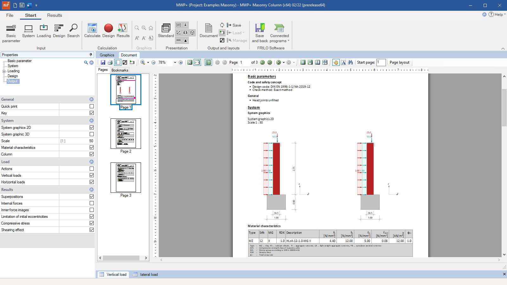Image resolution: width=507 pixels, height=285 pixels.
Task: Collapse the General section
Action: coord(91,99)
